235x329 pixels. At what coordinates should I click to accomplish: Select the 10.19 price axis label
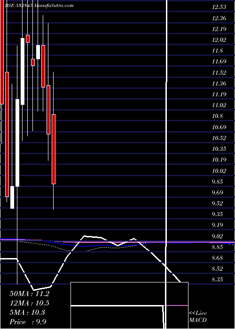point(219,160)
